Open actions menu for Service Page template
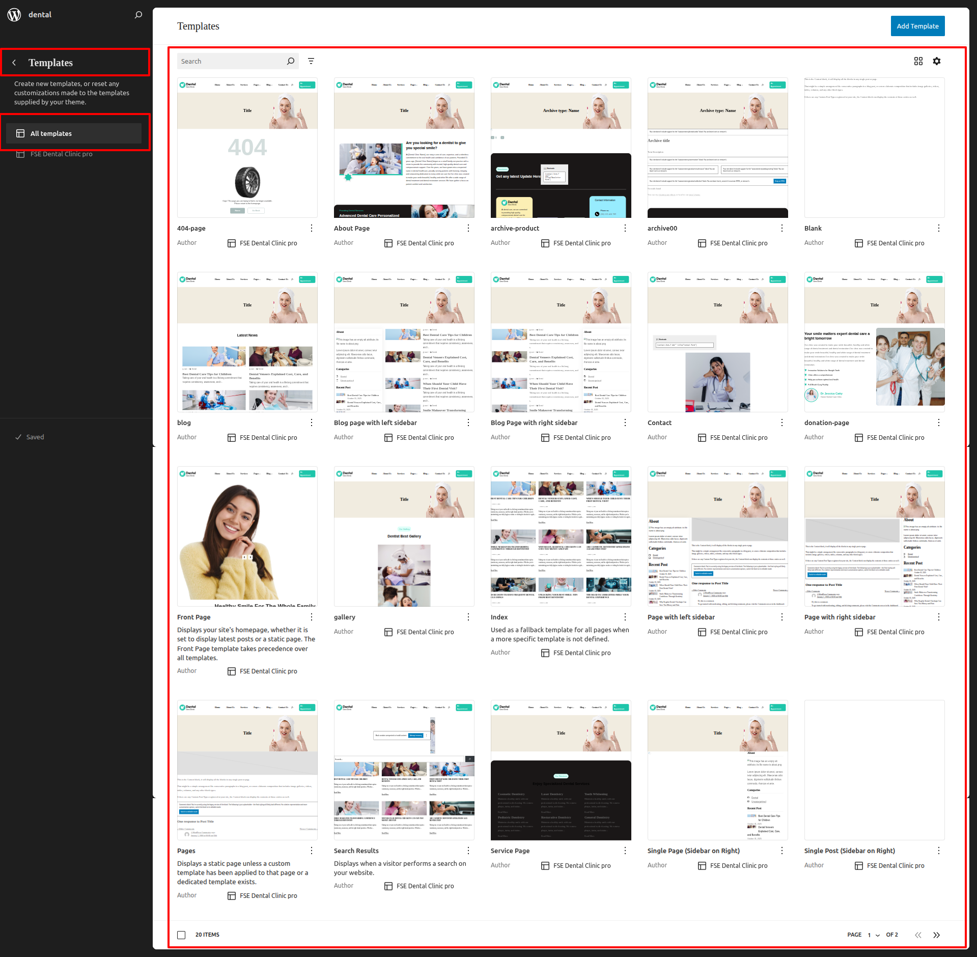Screen dimensions: 977x957 625,851
